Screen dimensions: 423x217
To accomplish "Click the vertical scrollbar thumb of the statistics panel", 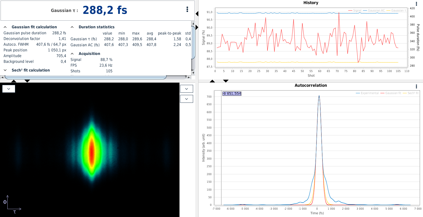I will click(x=193, y=42).
